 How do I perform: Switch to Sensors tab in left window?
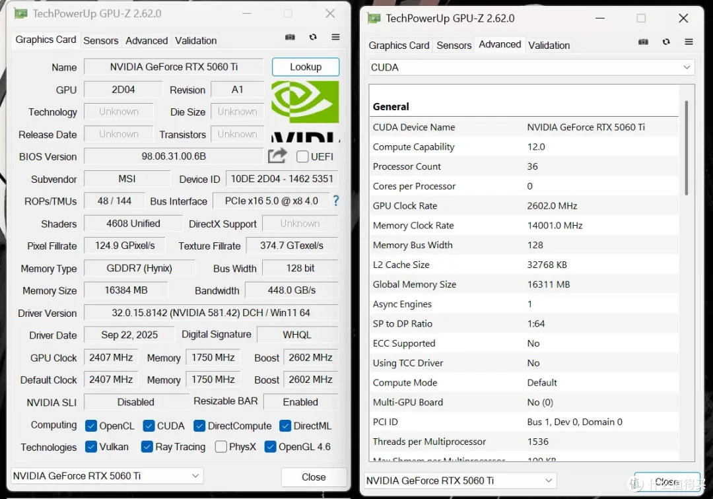pyautogui.click(x=100, y=40)
